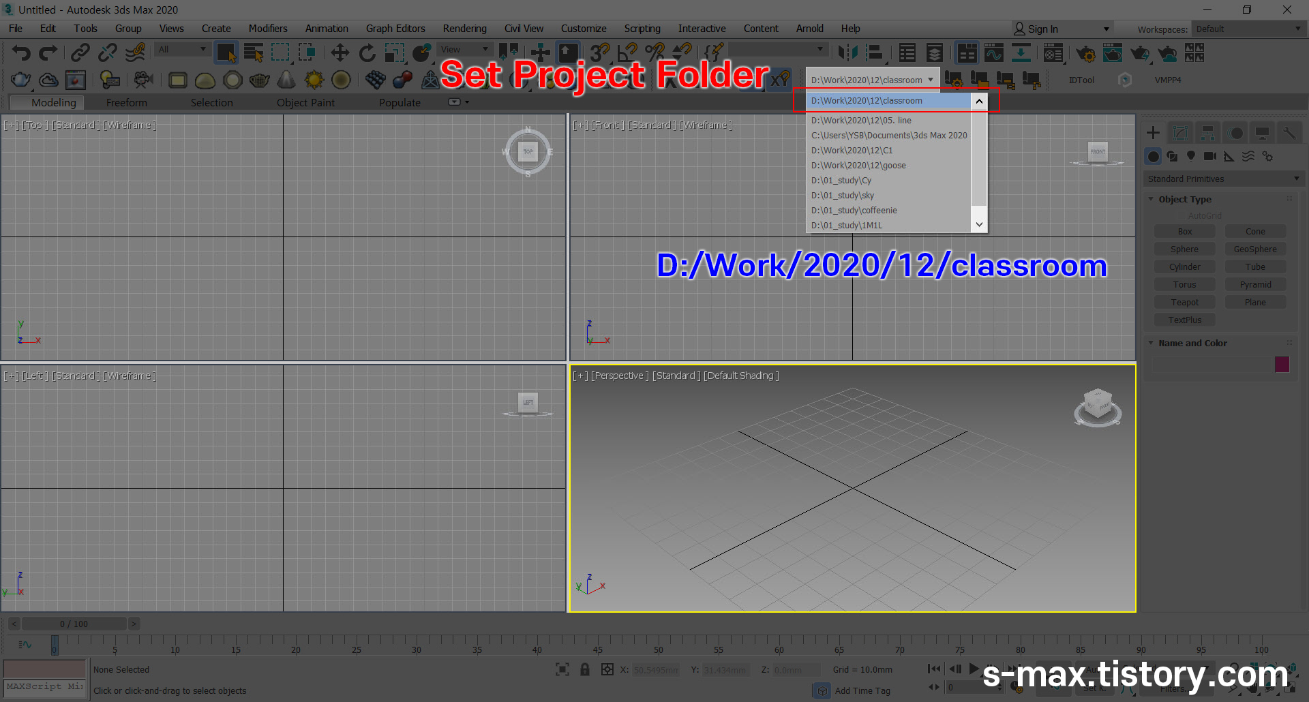Toggle Selection Lock padlock
Image resolution: width=1309 pixels, height=702 pixels.
coord(585,670)
